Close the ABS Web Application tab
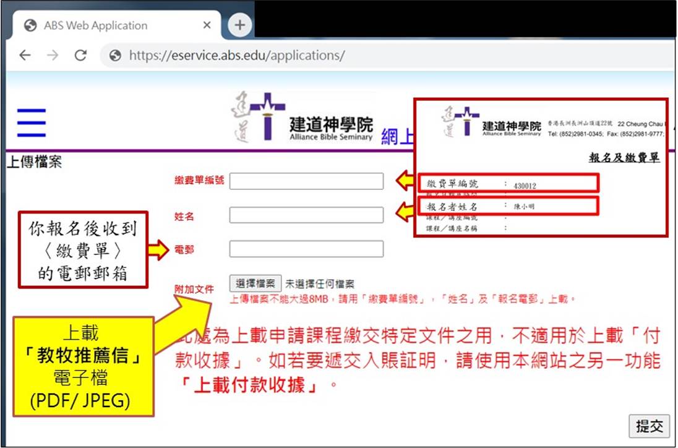Image resolution: width=678 pixels, height=448 pixels. [207, 25]
